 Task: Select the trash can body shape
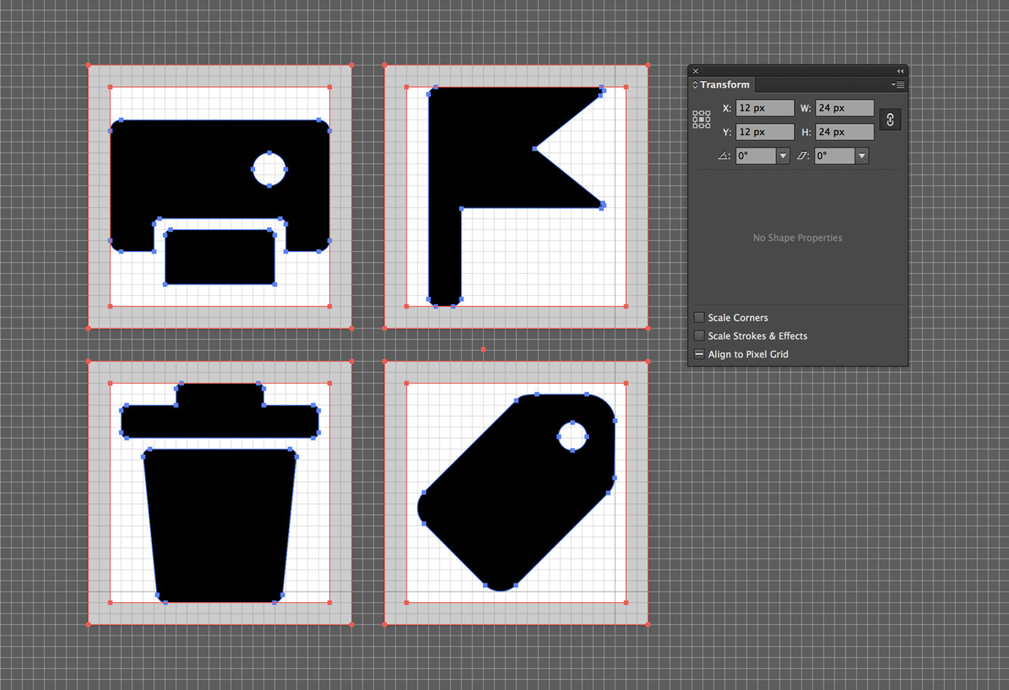point(220,526)
